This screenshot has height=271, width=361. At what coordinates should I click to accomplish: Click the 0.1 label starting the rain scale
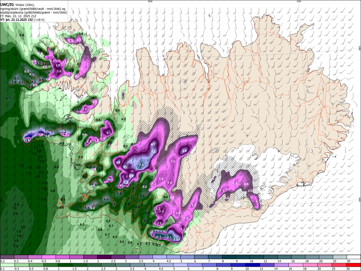click(x=2, y=269)
